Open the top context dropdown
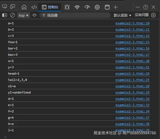This screenshot has height=139, width=160. (x=24, y=15)
